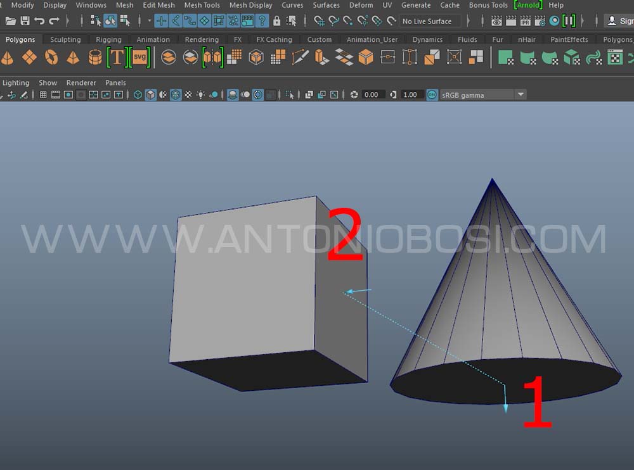Open the viewport Lighting menu
This screenshot has width=634, height=470.
click(16, 82)
